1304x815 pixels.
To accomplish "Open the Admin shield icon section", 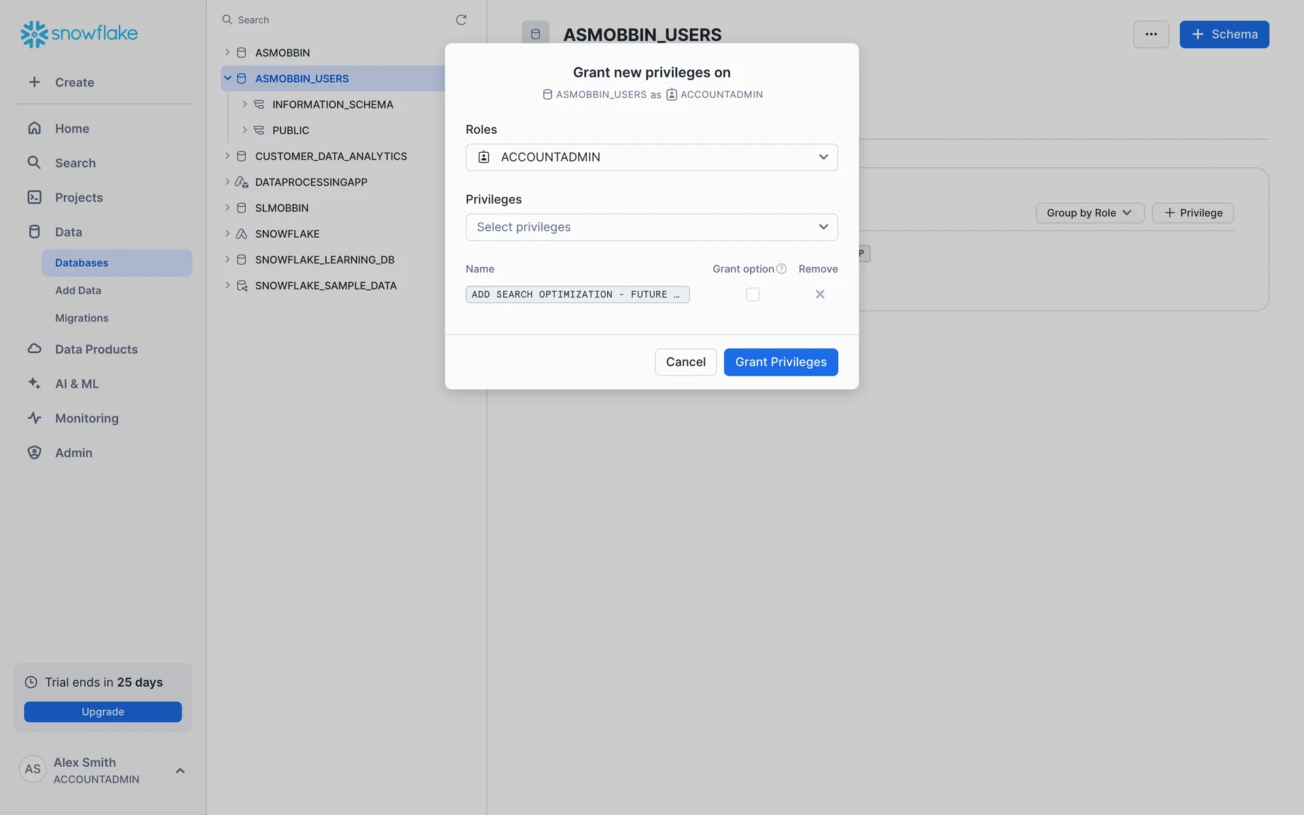I will click(35, 452).
